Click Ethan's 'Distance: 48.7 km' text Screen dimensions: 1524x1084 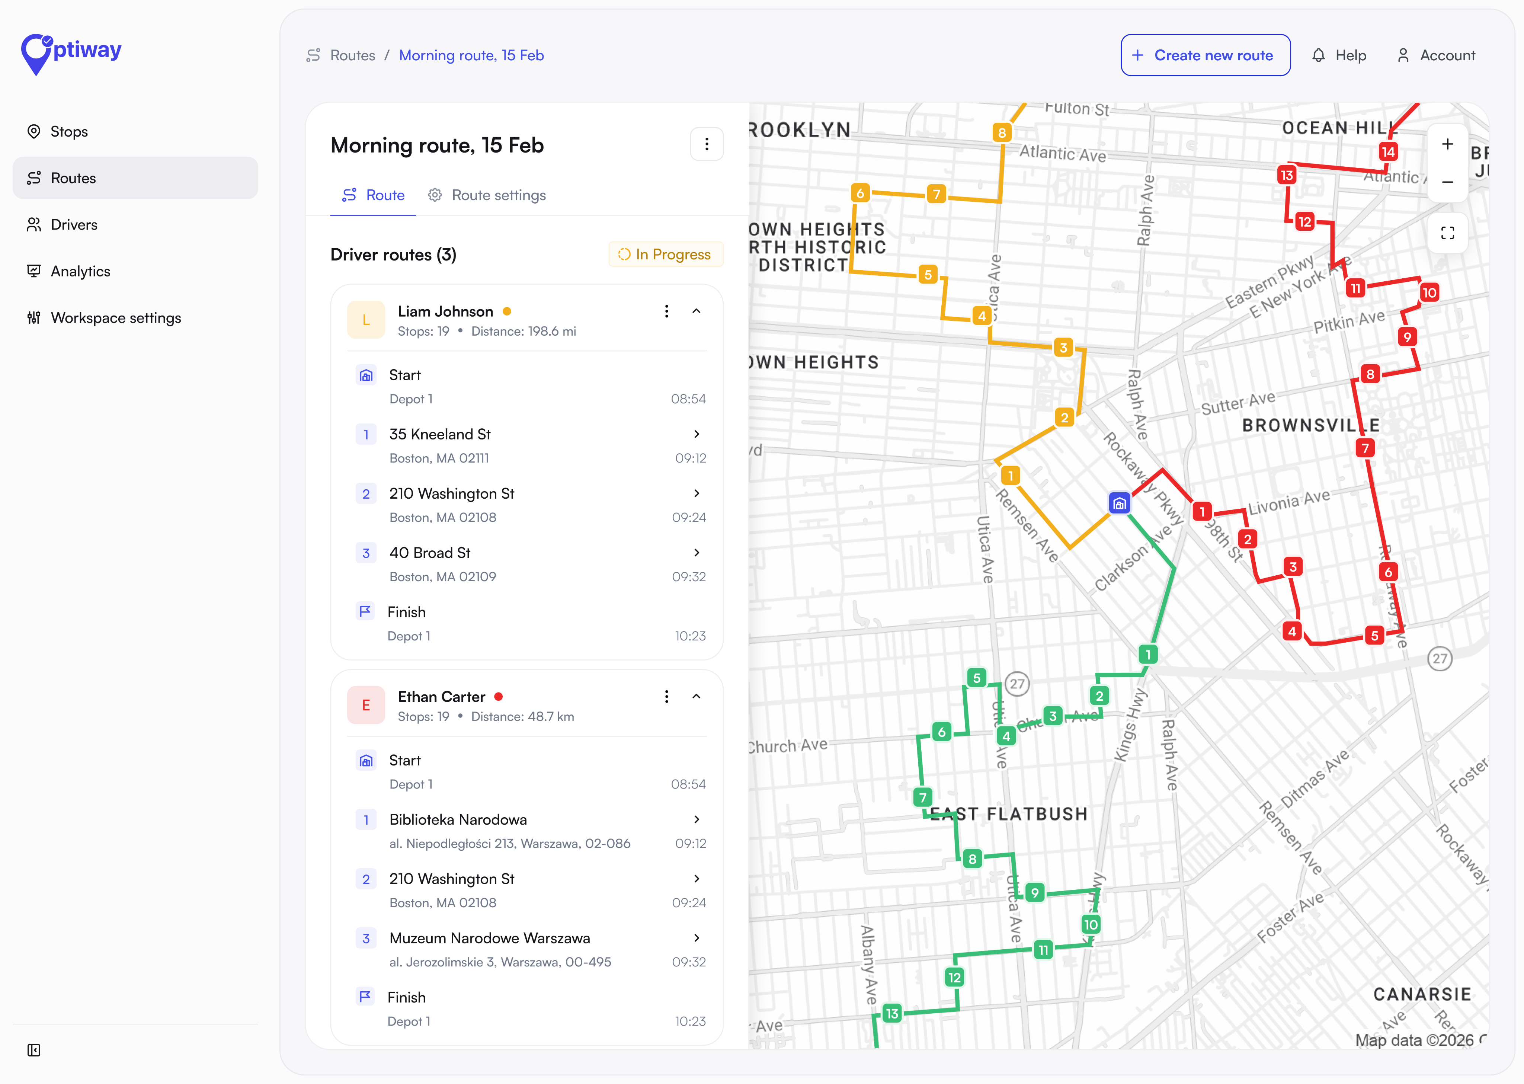(x=522, y=717)
